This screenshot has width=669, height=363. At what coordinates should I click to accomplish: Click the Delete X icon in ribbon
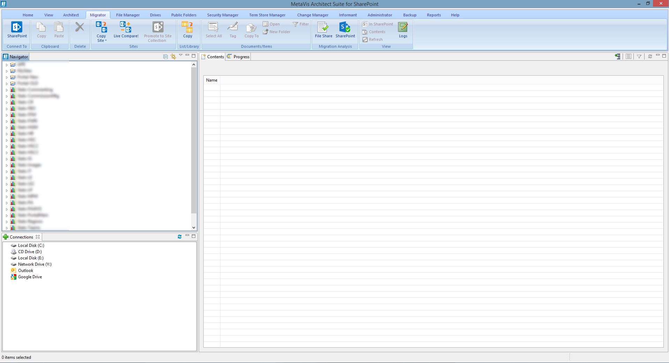click(x=80, y=27)
